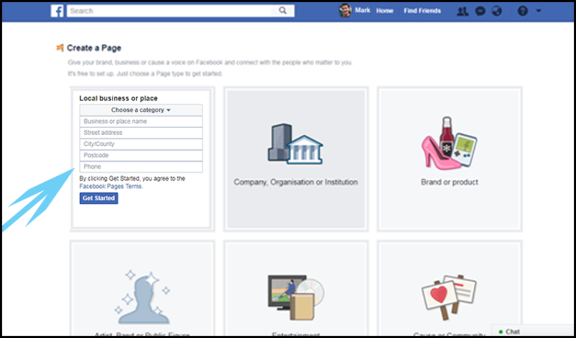Click the Phone field
Image resolution: width=576 pixels, height=338 pixels.
pos(141,167)
